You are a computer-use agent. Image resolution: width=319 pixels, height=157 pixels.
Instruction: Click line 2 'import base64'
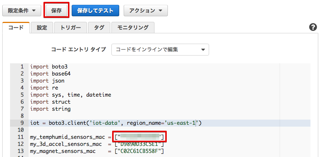pos(51,74)
